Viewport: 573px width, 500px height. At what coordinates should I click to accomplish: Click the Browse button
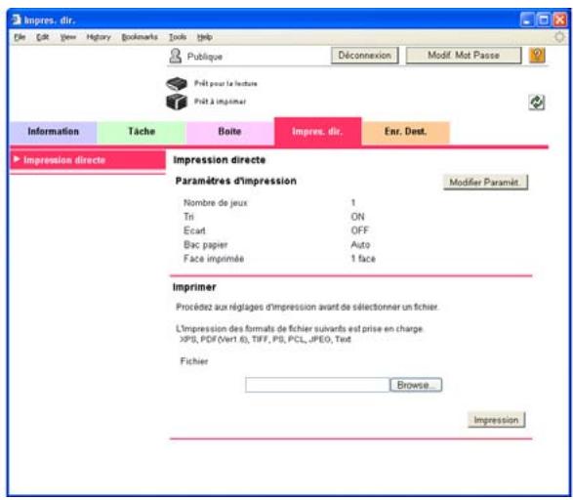click(416, 385)
